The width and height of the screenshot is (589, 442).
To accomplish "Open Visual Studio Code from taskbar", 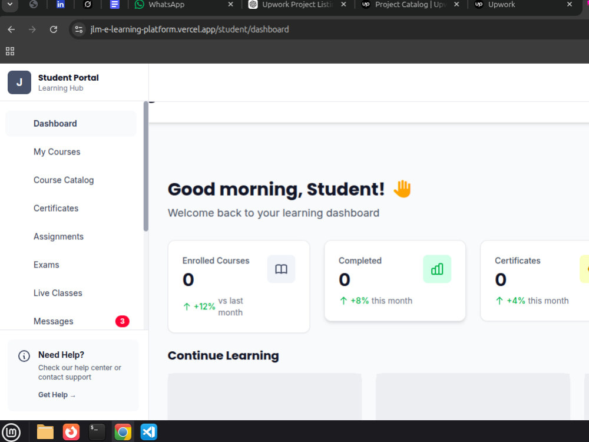I will [149, 432].
